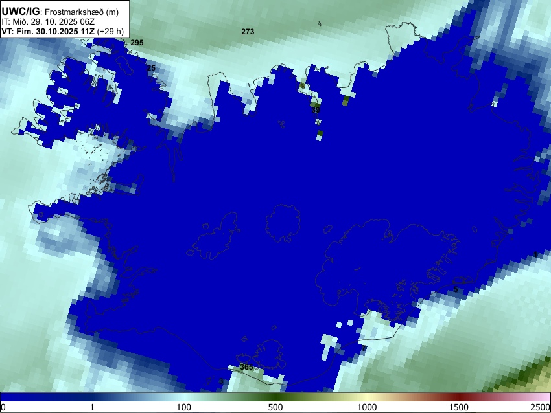
Task: Click the legend label "0" on the color scale
Action: [x=3, y=407]
